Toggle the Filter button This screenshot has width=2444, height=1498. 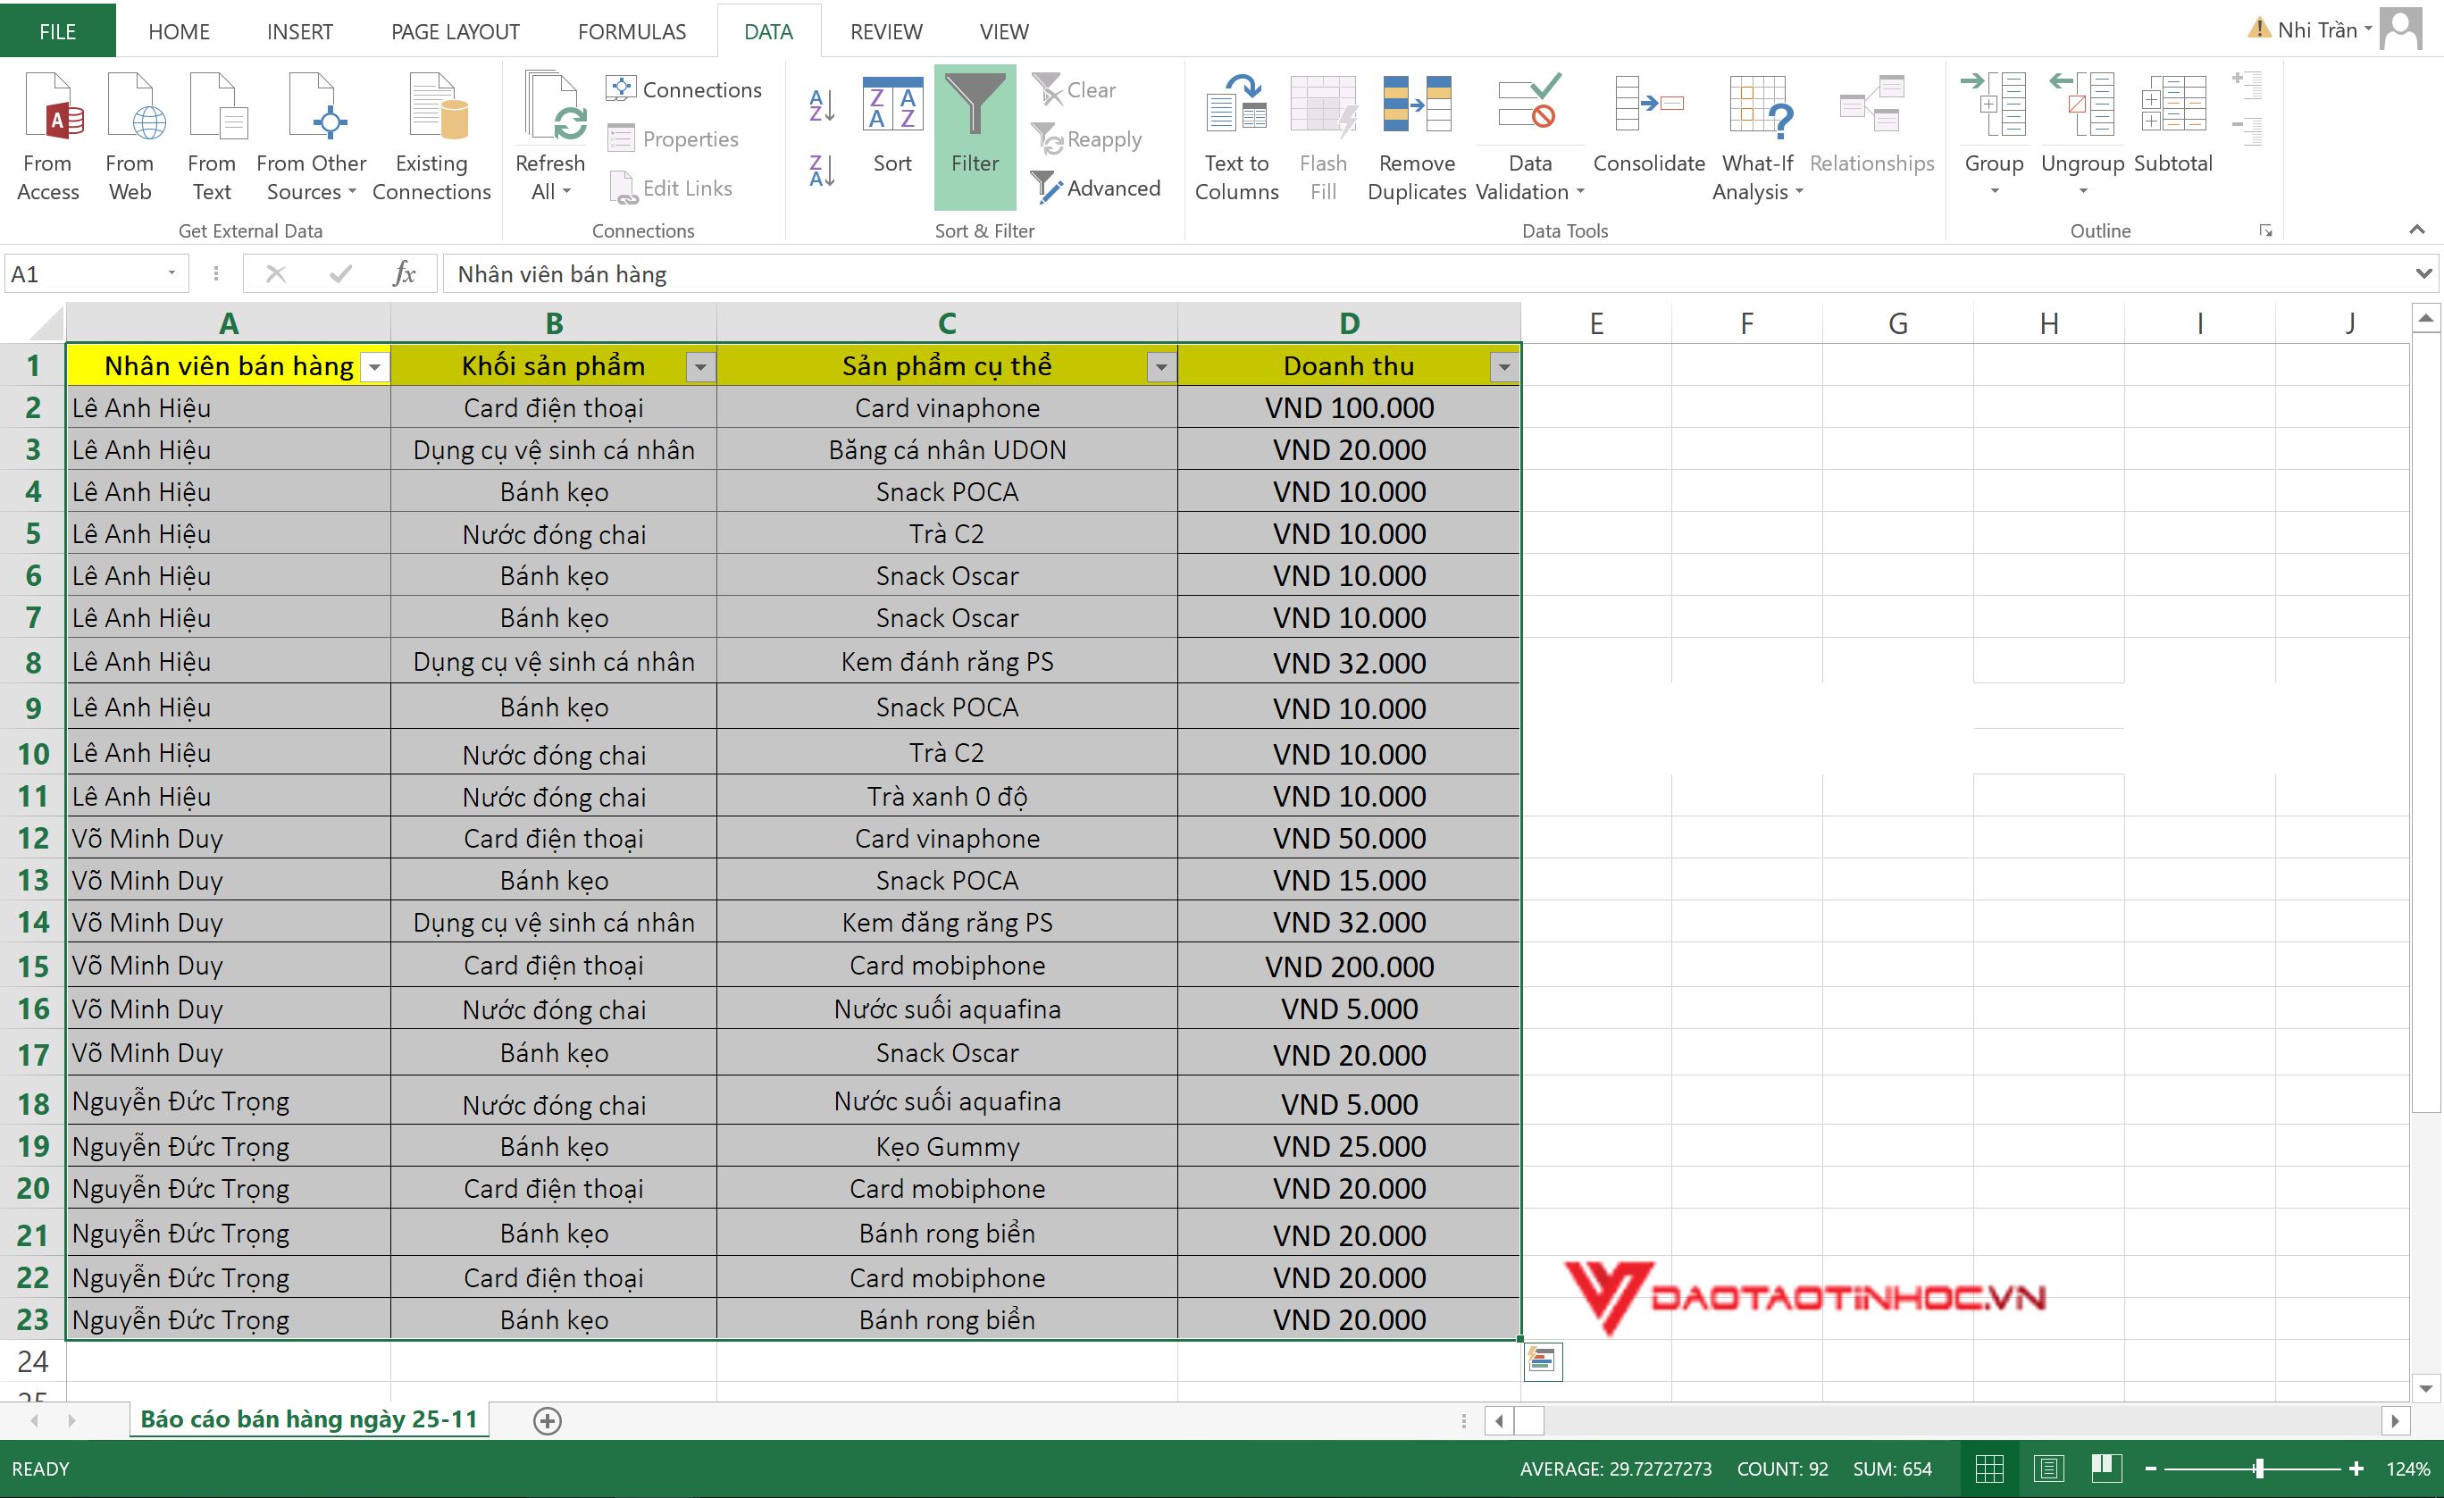click(975, 136)
